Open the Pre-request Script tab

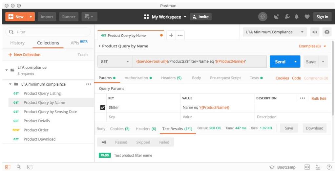225,78
